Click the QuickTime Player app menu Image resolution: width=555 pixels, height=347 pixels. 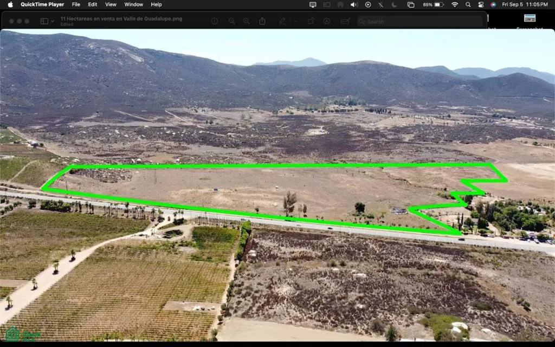pyautogui.click(x=42, y=4)
